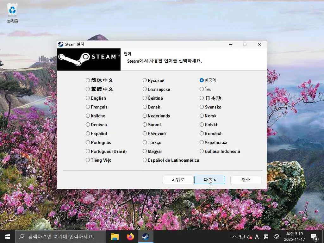Open the network status tray icon

pos(242,237)
